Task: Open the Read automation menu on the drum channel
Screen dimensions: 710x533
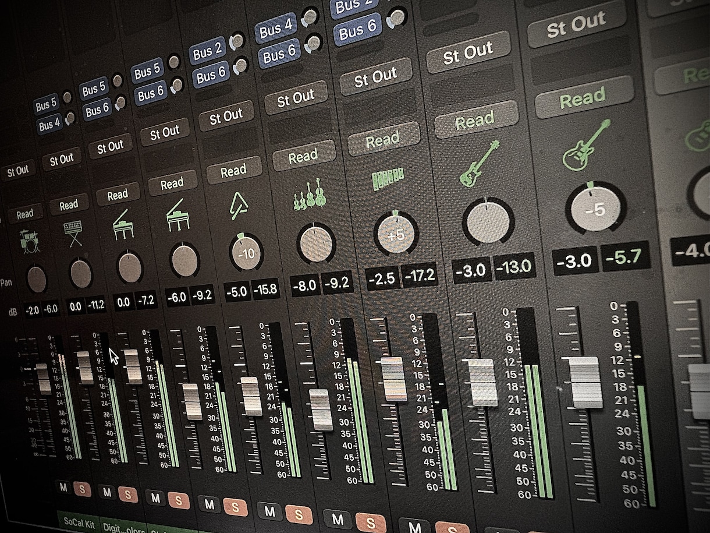Action: pyautogui.click(x=25, y=214)
